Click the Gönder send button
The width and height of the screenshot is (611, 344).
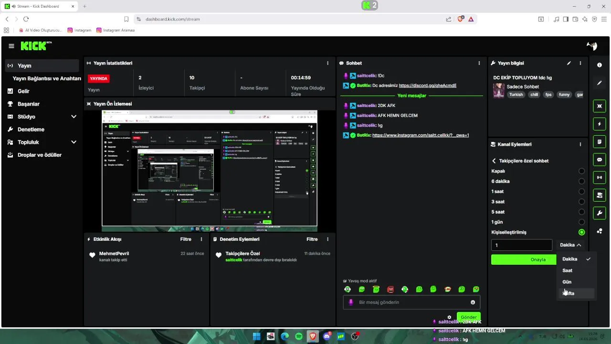click(x=468, y=317)
